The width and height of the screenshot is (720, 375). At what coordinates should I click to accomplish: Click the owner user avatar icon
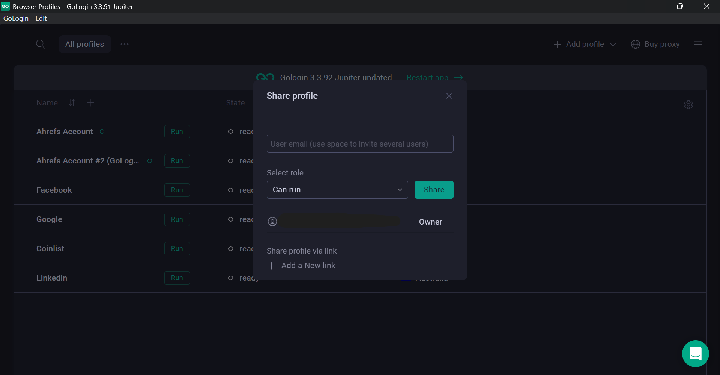[x=272, y=222]
